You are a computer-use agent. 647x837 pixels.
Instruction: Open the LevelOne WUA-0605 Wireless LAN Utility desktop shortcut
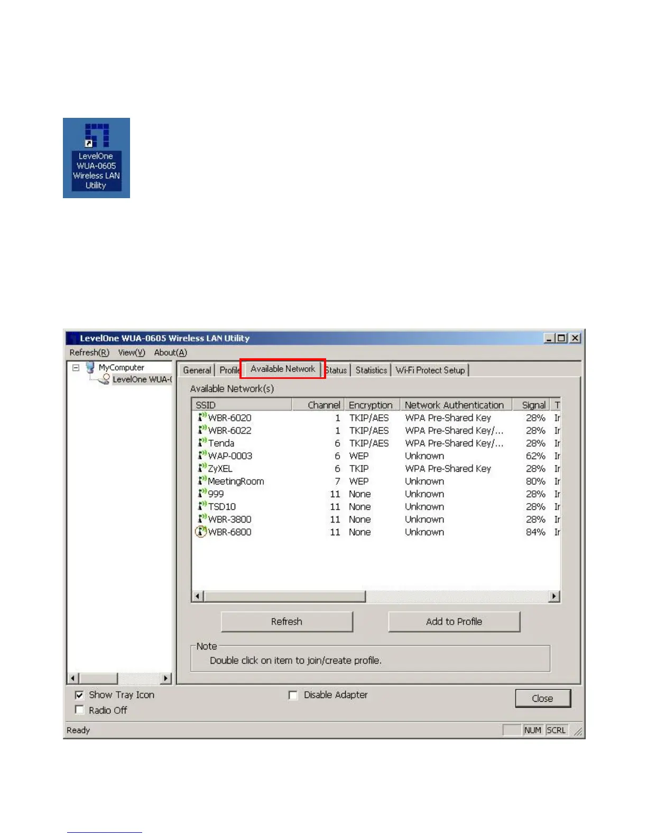[96, 157]
